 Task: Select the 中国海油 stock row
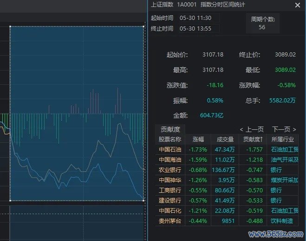(x=227, y=160)
